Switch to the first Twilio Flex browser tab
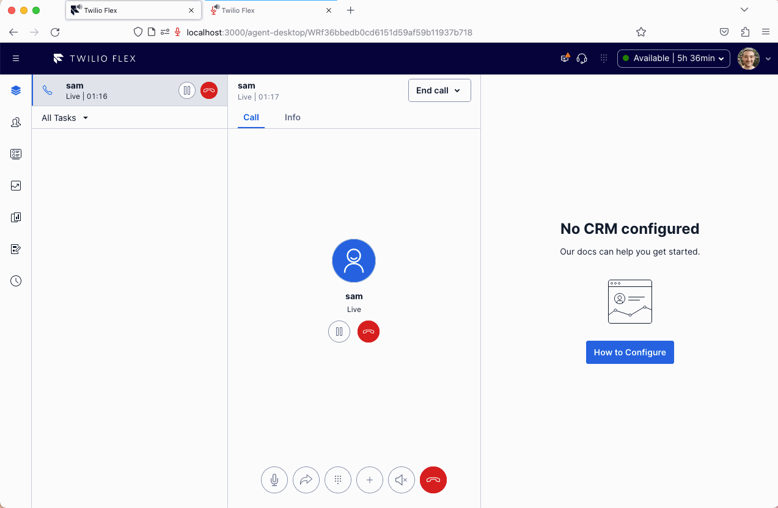 pos(133,10)
